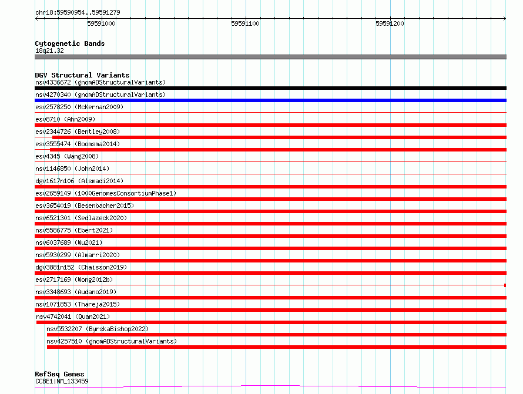Screen dimensions: 523x394
Task: Select the magenta CCBE1 gene line
Action: click(x=270, y=387)
